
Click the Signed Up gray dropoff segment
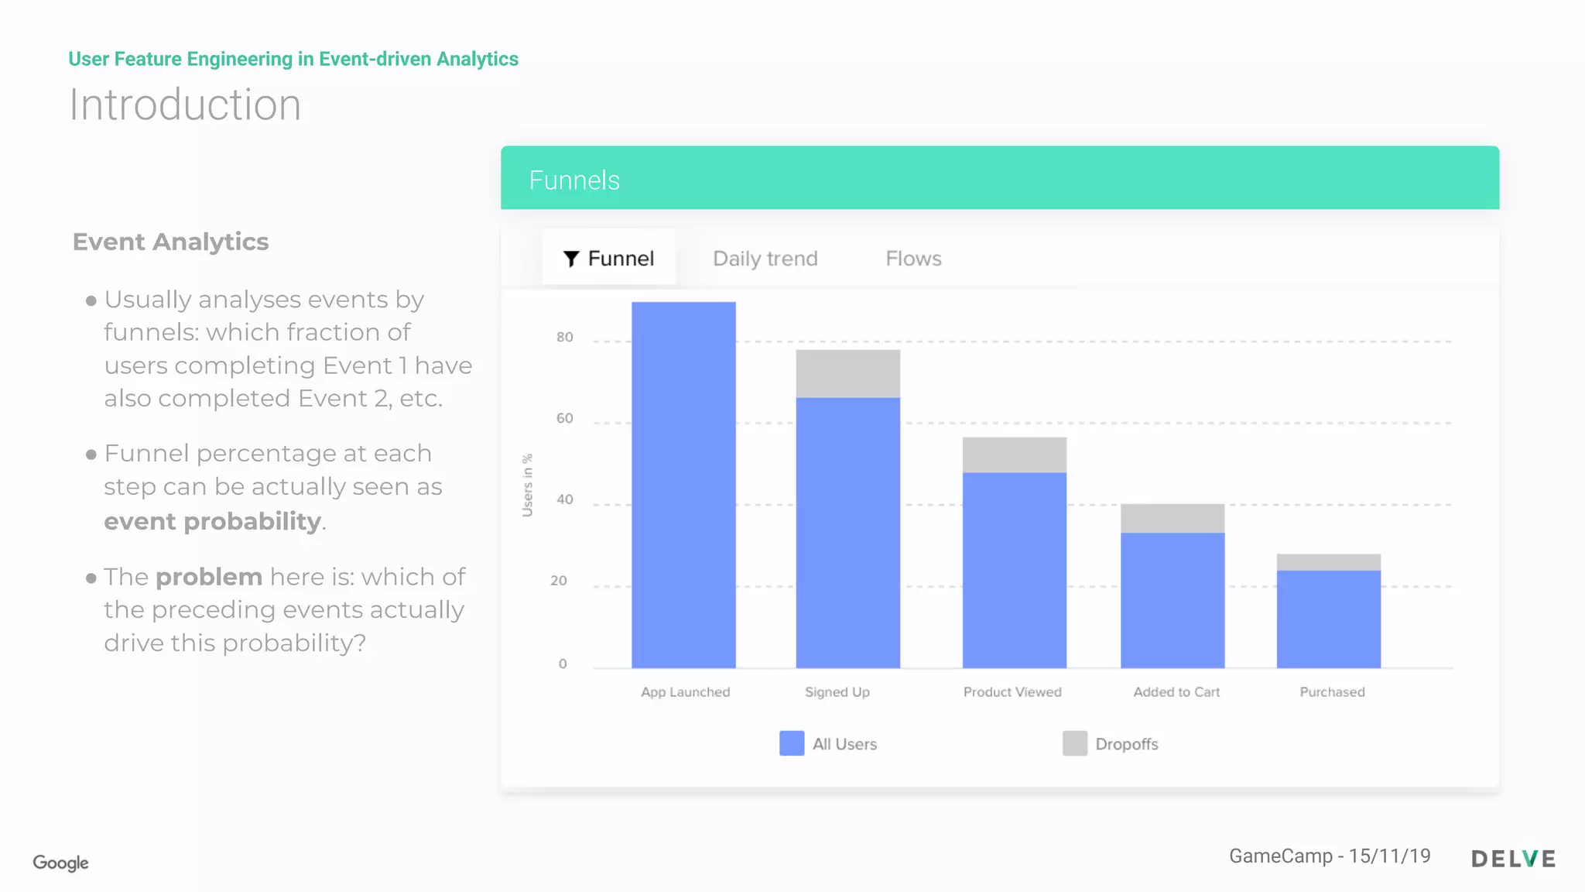[x=847, y=373]
